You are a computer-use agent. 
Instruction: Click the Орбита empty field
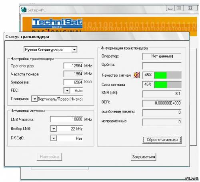162,65
